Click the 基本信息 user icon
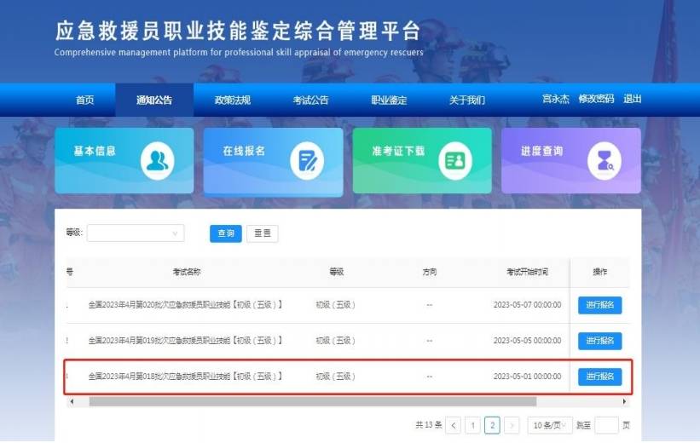This screenshot has height=443, width=700. (156, 160)
